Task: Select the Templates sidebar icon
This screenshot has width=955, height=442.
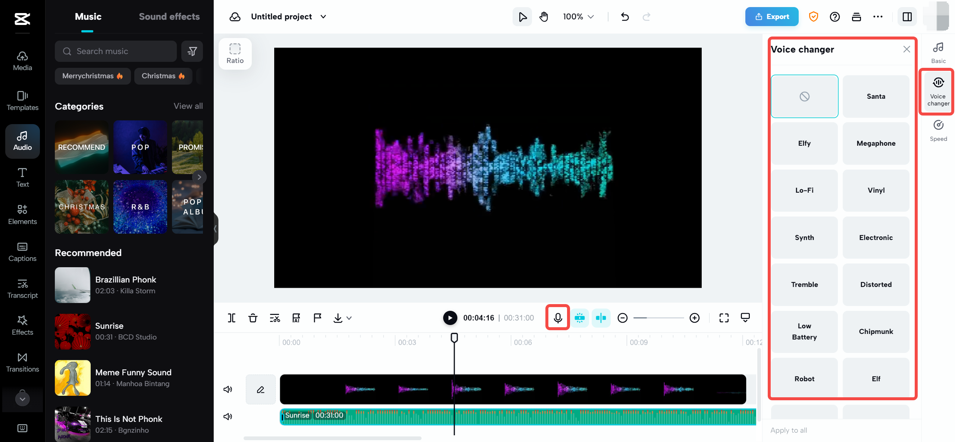Action: point(22,101)
